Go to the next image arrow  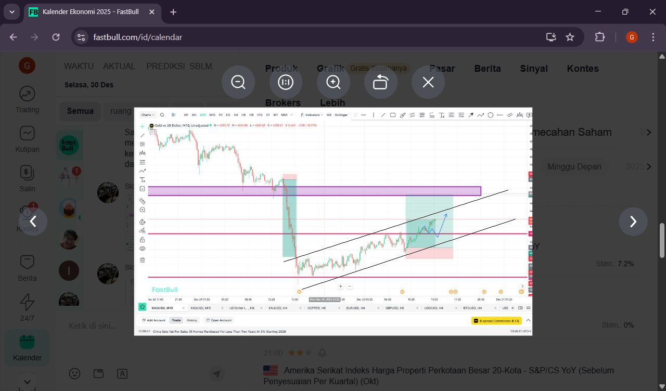pos(633,221)
